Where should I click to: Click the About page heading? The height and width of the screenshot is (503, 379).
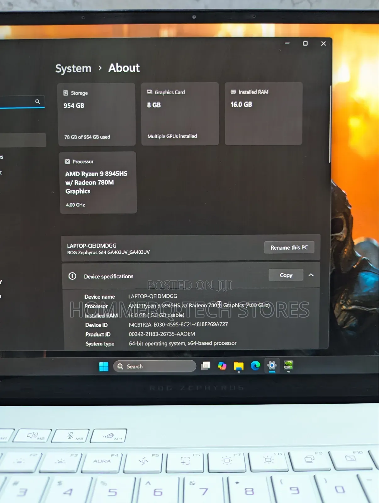coord(124,68)
